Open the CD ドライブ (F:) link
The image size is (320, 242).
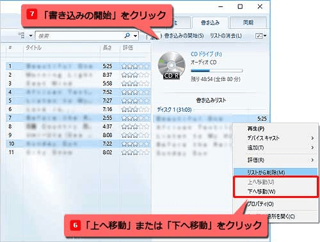206,54
